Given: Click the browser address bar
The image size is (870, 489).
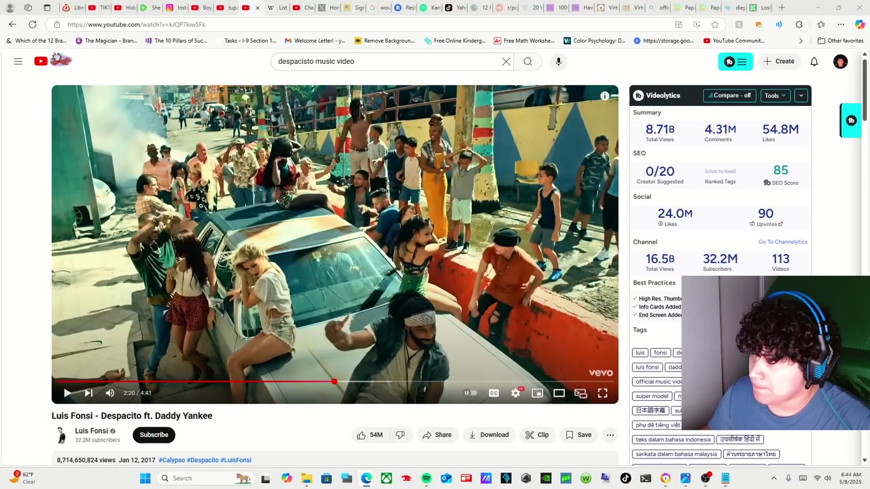Looking at the screenshot, I should coord(367,24).
